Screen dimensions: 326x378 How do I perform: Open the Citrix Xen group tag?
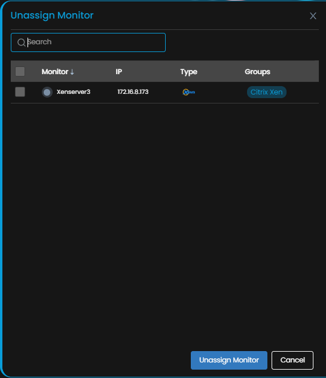[266, 92]
